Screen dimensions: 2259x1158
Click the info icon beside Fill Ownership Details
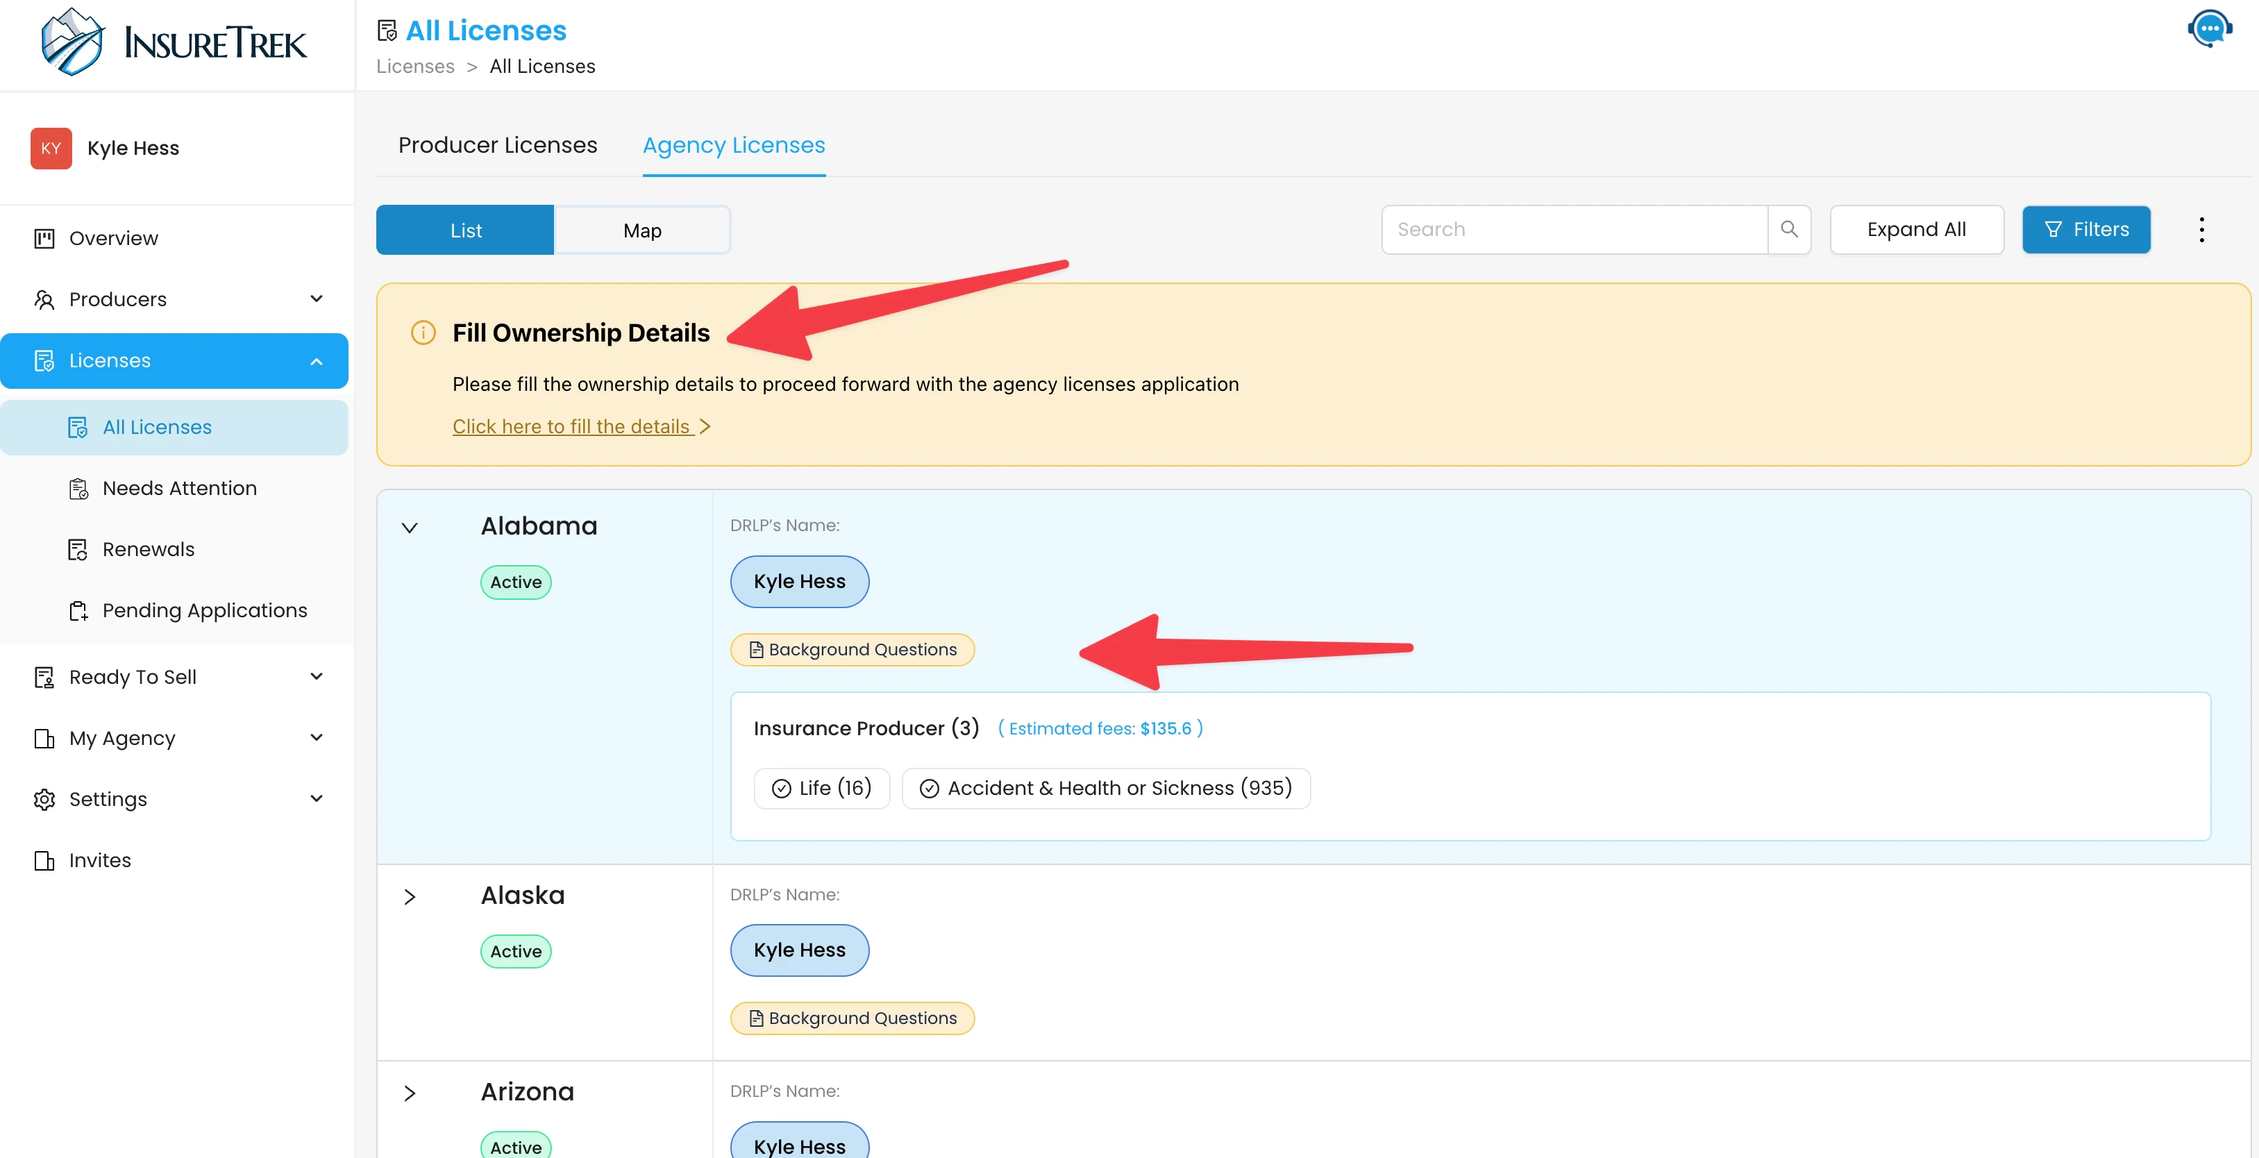coord(423,333)
